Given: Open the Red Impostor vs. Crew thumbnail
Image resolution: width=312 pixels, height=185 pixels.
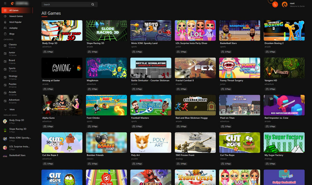Looking at the screenshot, I should [284, 105].
